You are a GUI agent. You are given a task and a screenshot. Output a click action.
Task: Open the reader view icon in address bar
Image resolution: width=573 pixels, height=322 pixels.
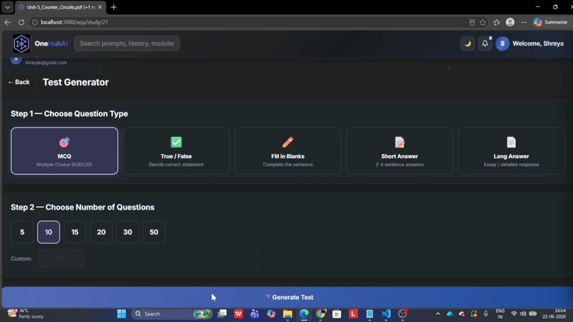tap(472, 22)
